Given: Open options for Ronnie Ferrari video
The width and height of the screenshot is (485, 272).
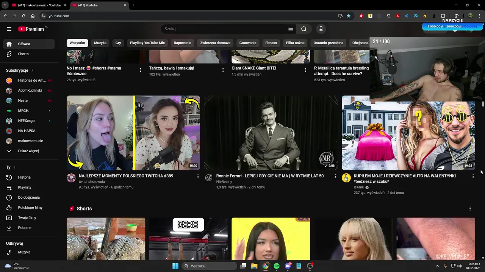Looking at the screenshot, I should coord(335,176).
